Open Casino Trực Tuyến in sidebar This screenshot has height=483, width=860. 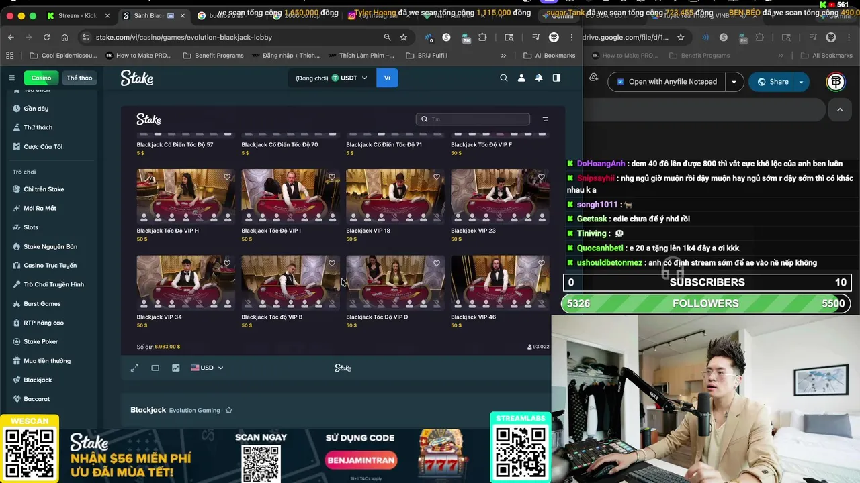point(50,266)
